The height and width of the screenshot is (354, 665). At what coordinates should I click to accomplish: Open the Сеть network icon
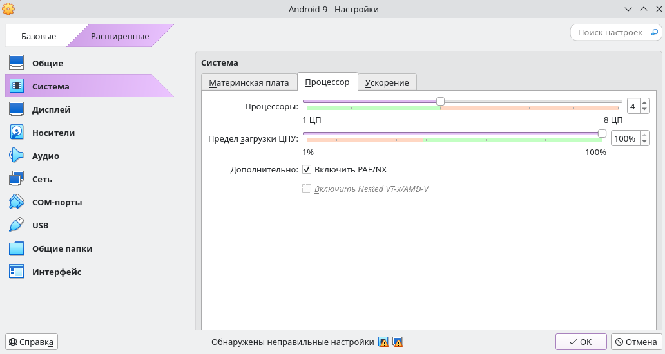pos(17,179)
